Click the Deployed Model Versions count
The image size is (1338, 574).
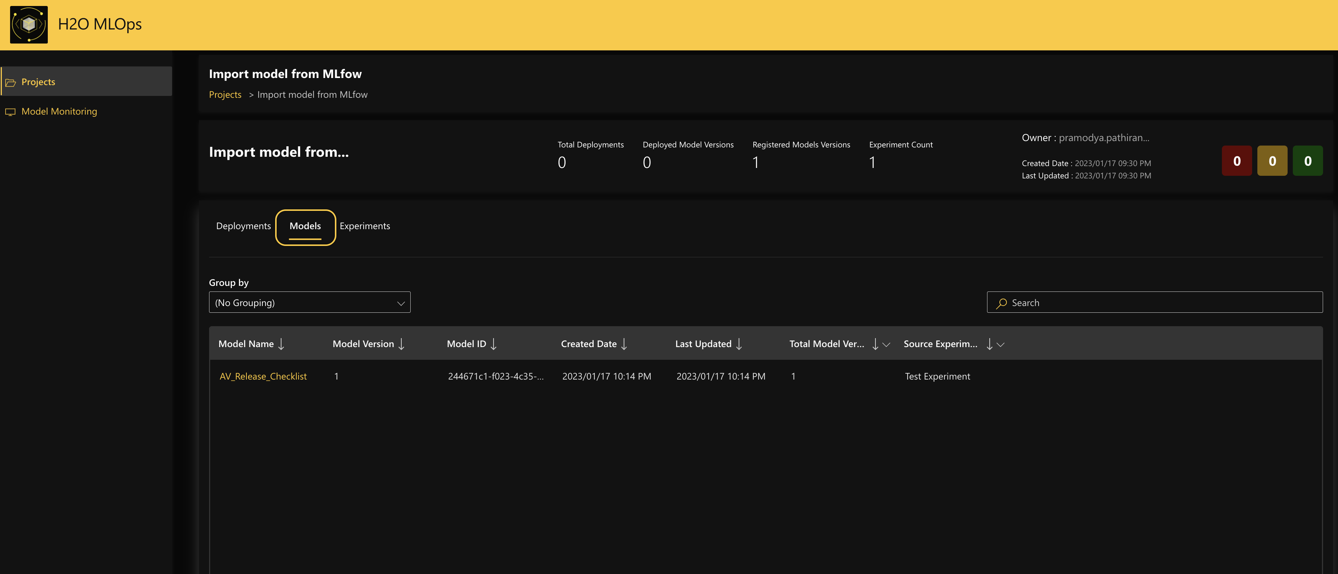[x=647, y=163]
